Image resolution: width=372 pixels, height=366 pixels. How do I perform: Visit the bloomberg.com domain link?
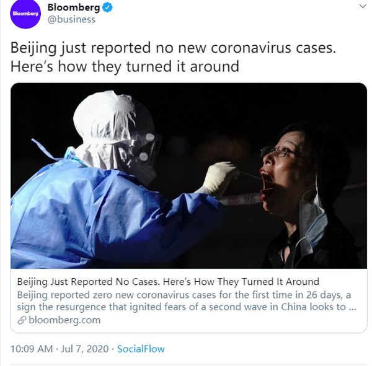(63, 320)
